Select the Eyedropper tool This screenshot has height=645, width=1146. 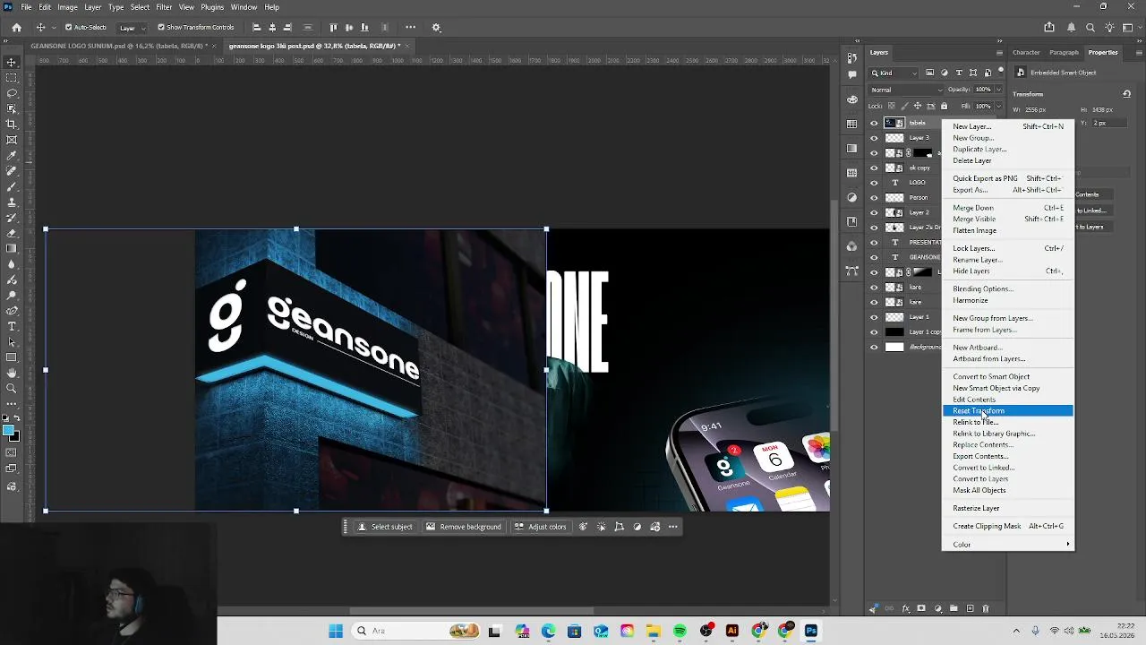tap(12, 155)
